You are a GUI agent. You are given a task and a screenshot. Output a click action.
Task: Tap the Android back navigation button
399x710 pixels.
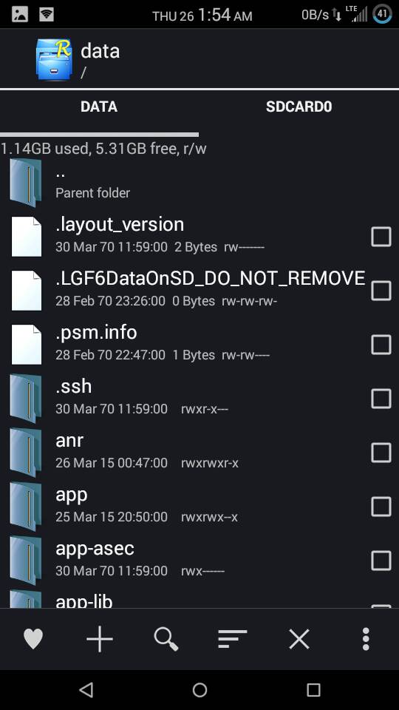click(86, 689)
